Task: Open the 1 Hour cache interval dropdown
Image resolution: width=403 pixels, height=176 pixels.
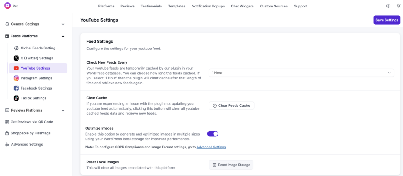Action: (x=301, y=73)
